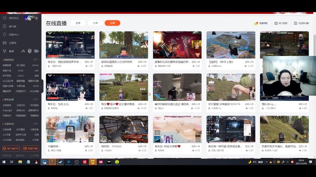This screenshot has width=316, height=177.
Task: Collapse the sidebar using the edge arrow handle
Action: pos(42,86)
